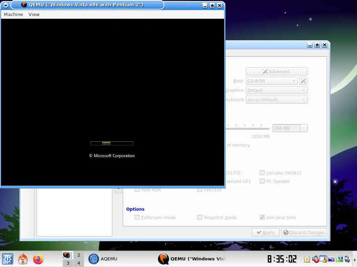
Task: Adjust the memory size slider
Action: coord(248,129)
